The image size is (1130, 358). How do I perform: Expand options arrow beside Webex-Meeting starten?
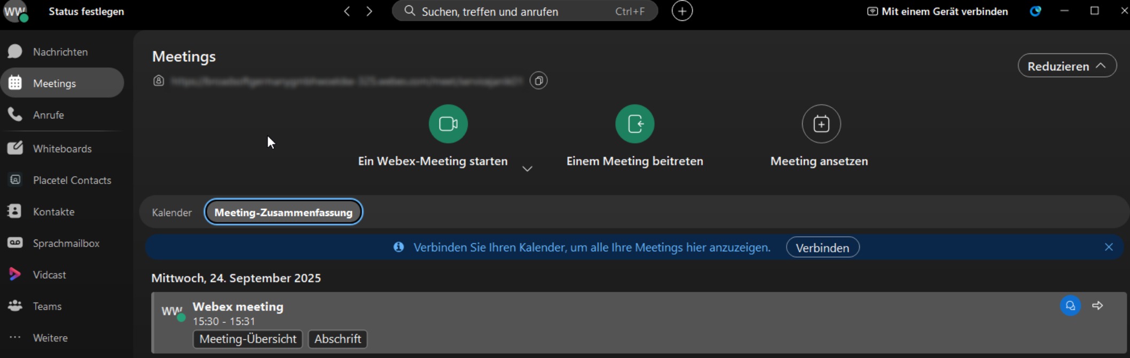(x=527, y=169)
